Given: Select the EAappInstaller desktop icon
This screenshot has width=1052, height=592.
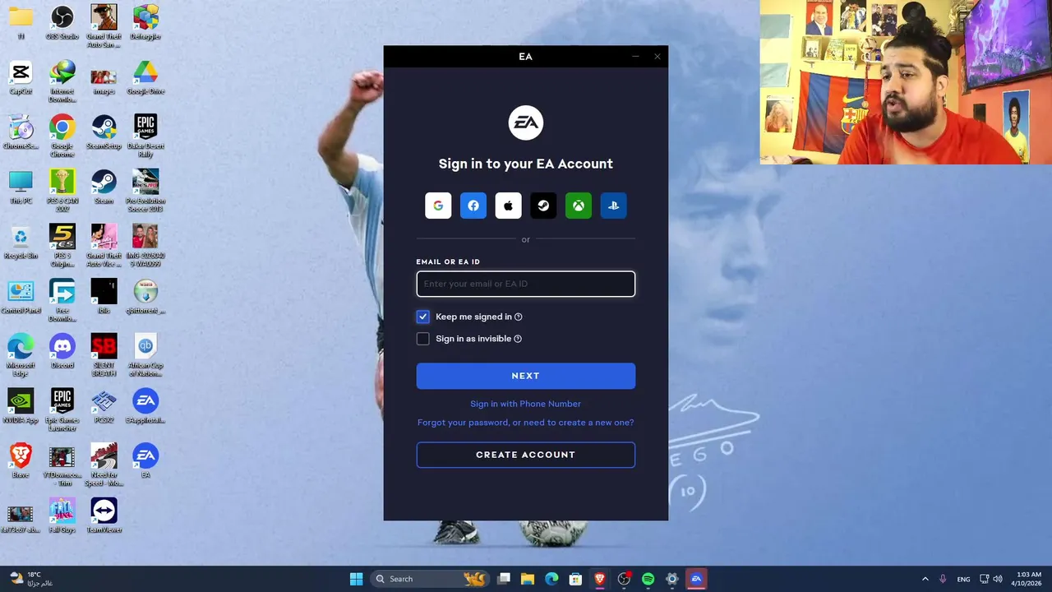Looking at the screenshot, I should pyautogui.click(x=145, y=407).
